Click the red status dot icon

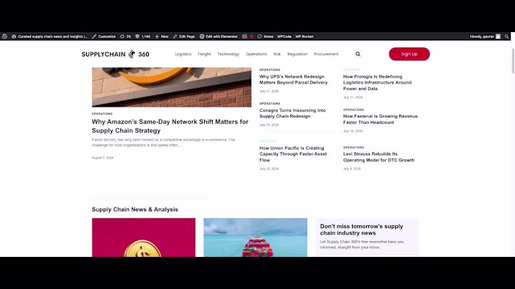252,37
